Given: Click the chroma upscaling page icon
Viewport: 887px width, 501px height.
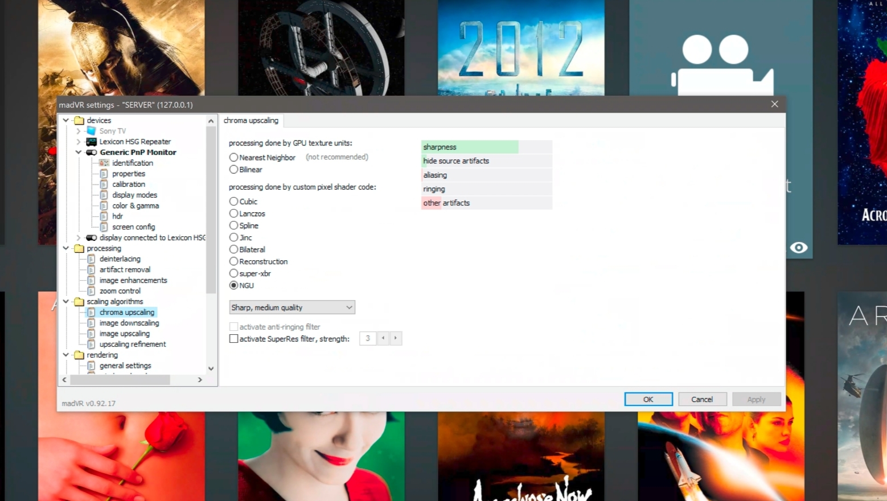Looking at the screenshot, I should [91, 313].
